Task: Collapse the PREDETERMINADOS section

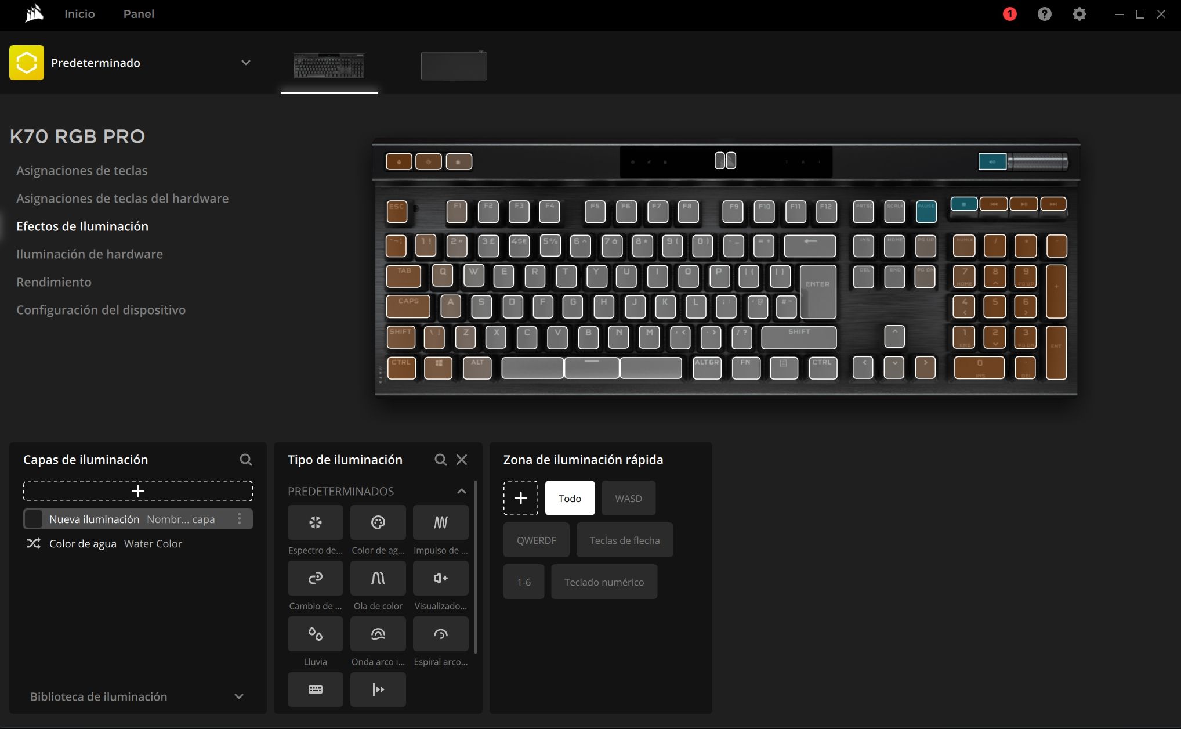Action: point(462,491)
